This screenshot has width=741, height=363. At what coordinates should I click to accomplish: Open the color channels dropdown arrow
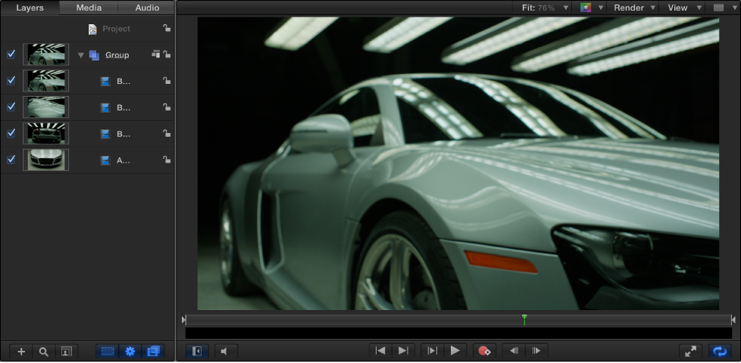pyautogui.click(x=601, y=8)
